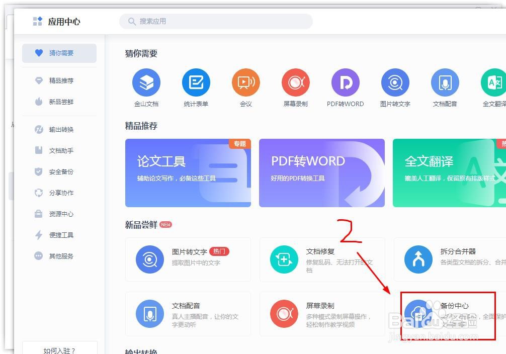506x354 pixels.
Task: Select the 文档配音 app icon
Action: pyautogui.click(x=444, y=83)
